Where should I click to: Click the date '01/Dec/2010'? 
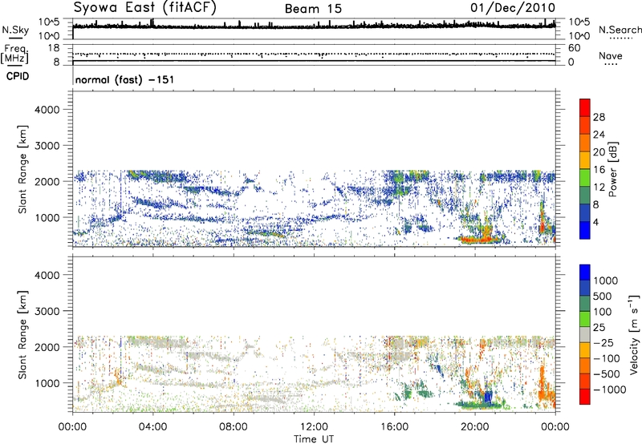(x=513, y=8)
